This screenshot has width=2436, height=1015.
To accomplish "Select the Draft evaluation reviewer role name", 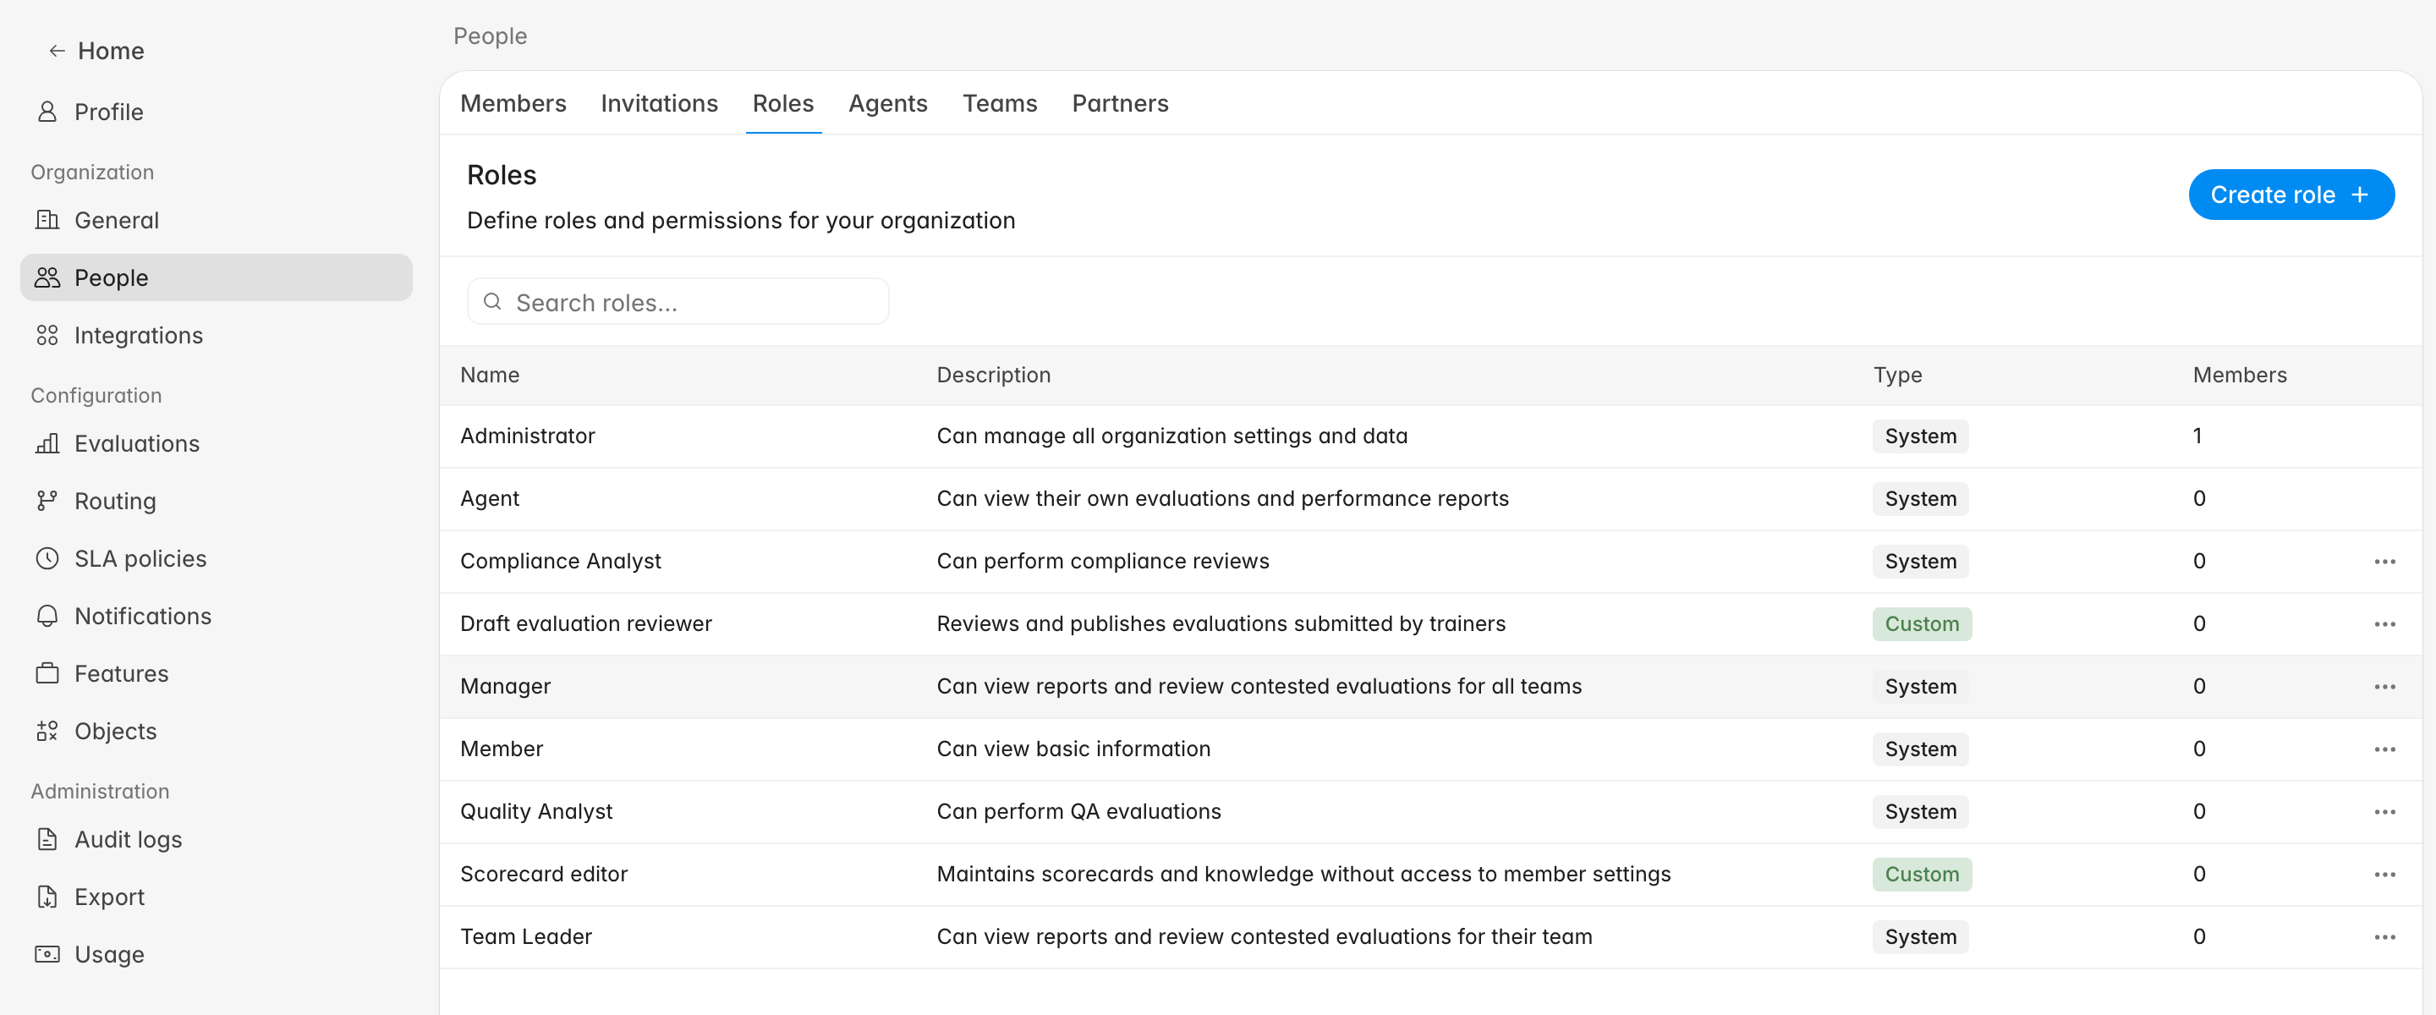I will pos(585,623).
